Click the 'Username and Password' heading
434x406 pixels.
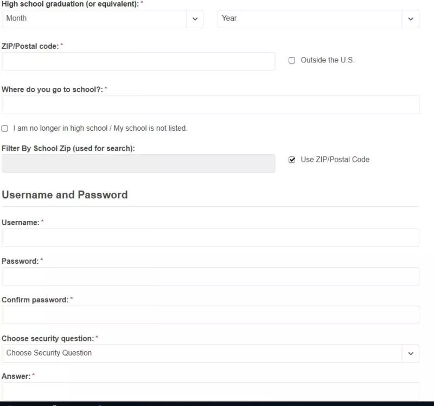point(65,195)
